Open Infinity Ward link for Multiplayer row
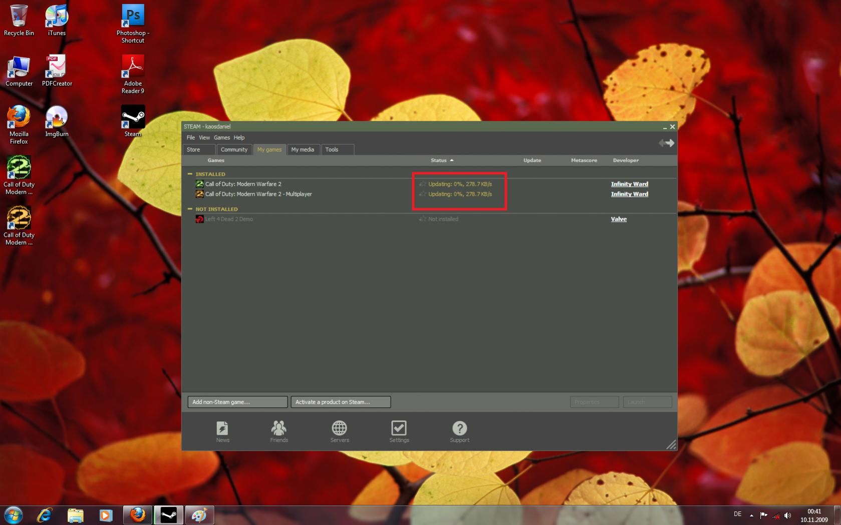Image resolution: width=841 pixels, height=525 pixels. pos(630,194)
